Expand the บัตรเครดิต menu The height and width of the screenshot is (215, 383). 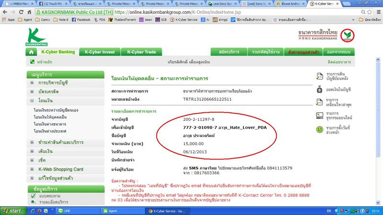coord(32,92)
